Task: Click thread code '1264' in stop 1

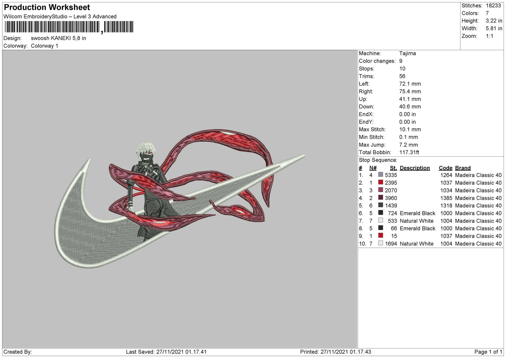Action: pyautogui.click(x=446, y=175)
